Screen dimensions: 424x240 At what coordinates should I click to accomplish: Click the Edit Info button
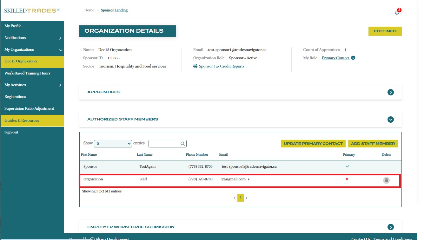click(x=385, y=31)
